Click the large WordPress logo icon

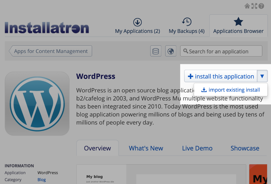coord(37,104)
